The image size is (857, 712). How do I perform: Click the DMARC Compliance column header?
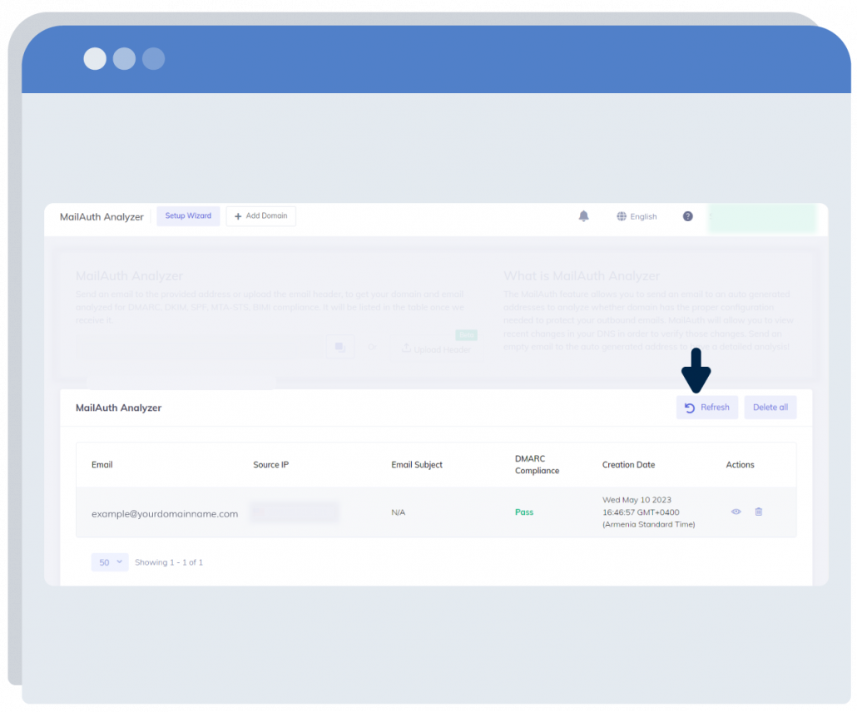tap(537, 465)
